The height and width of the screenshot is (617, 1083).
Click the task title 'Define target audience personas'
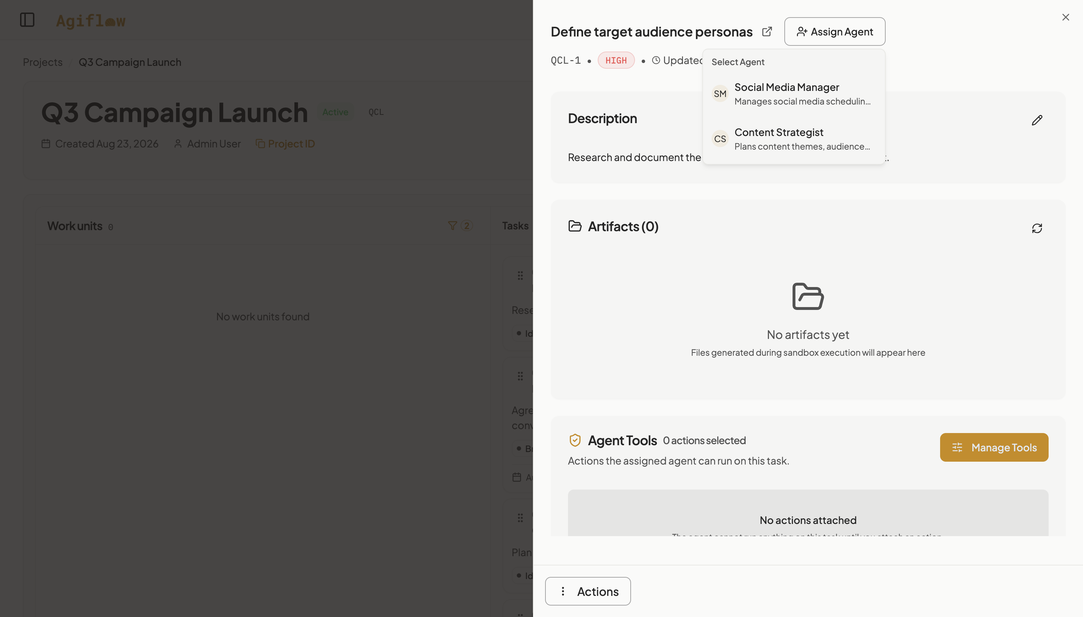(652, 32)
